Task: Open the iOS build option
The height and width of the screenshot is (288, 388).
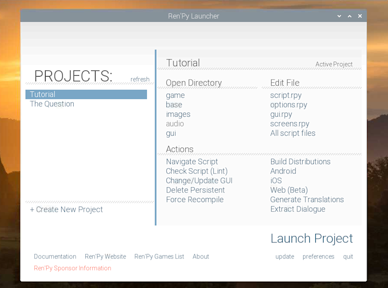Action: tap(276, 181)
